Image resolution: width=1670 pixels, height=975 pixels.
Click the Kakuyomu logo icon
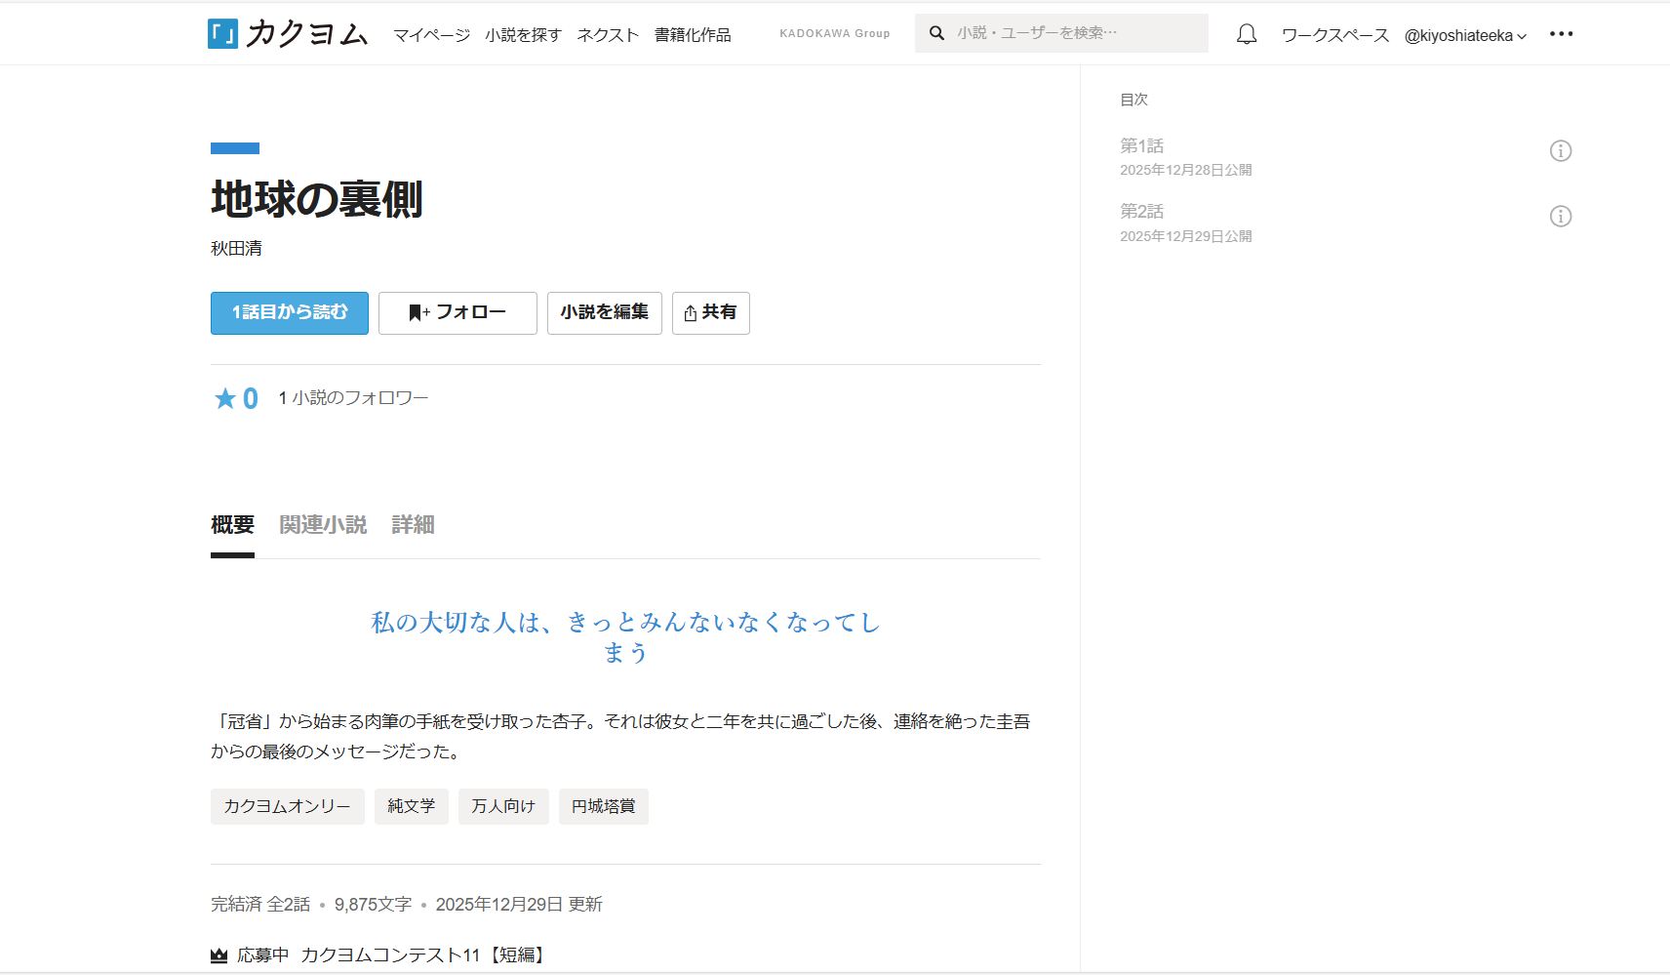[x=222, y=34]
